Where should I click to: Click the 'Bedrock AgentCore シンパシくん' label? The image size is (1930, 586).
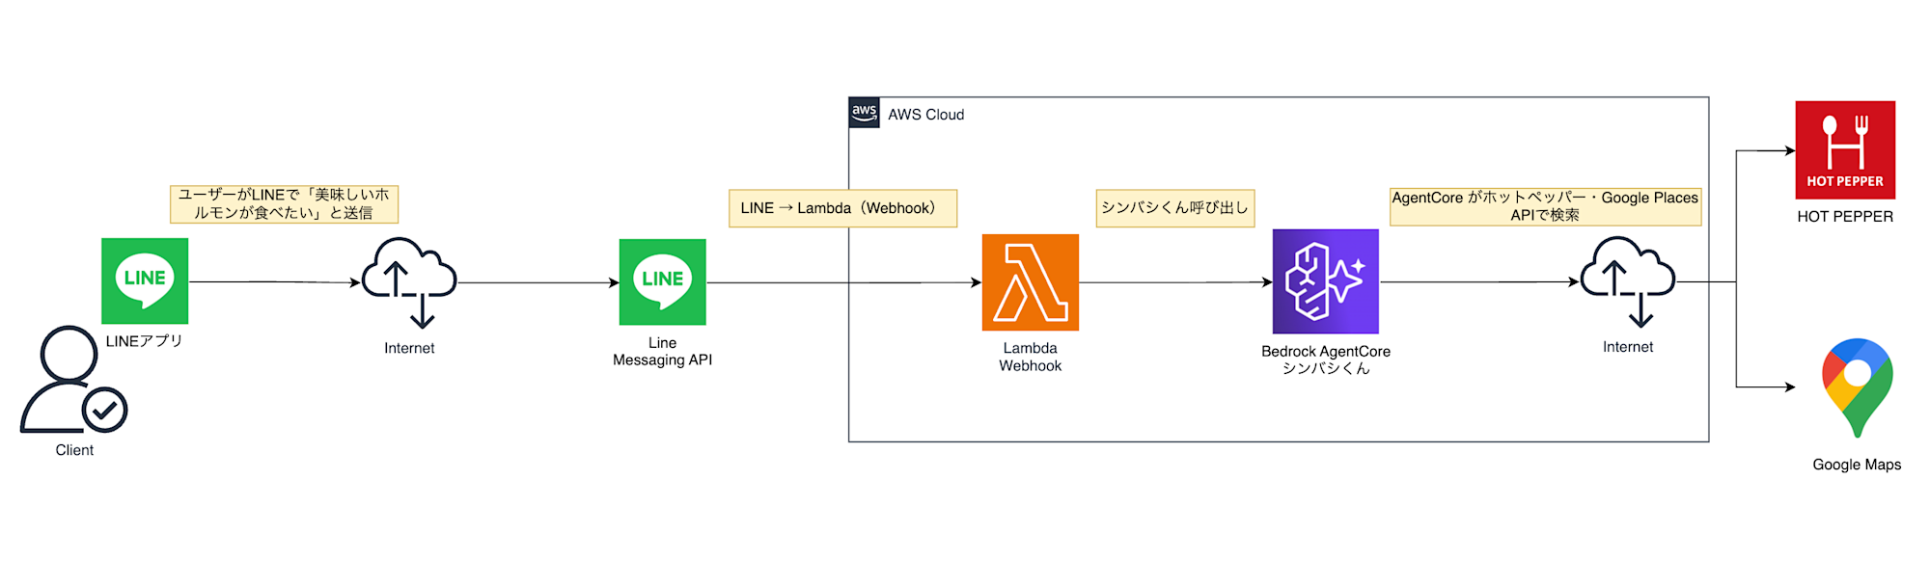pos(1325,360)
